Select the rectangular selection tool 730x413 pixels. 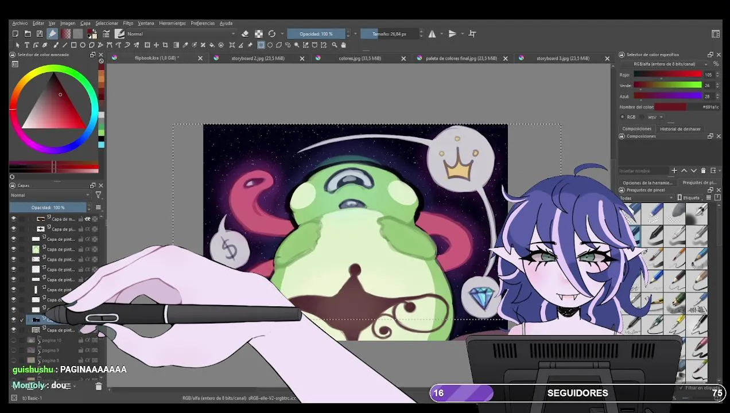point(261,45)
